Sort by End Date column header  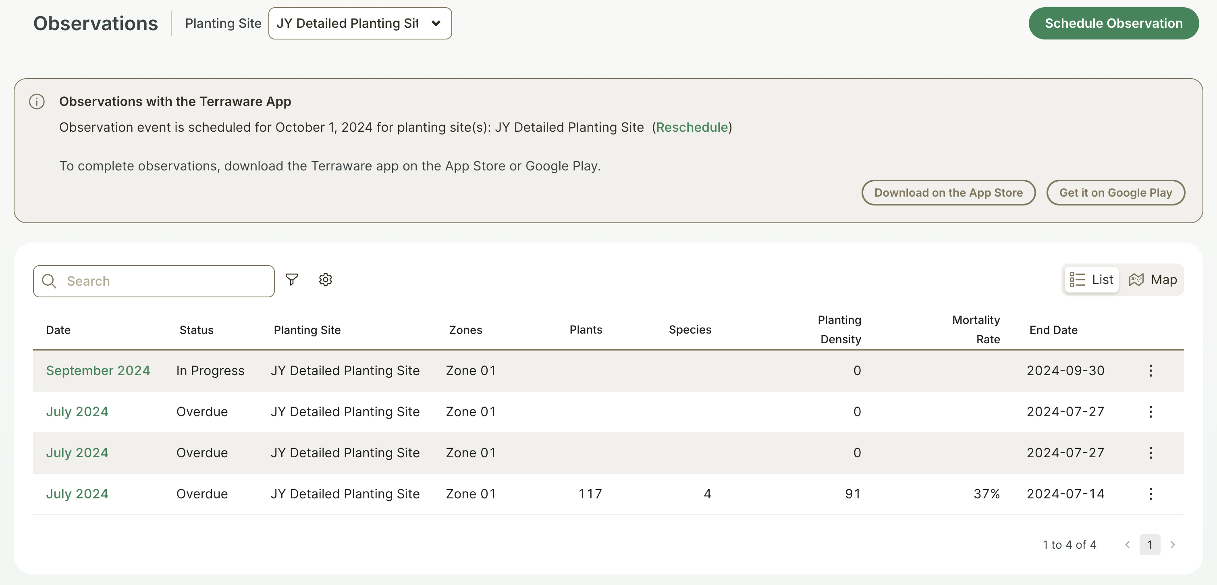(x=1053, y=330)
